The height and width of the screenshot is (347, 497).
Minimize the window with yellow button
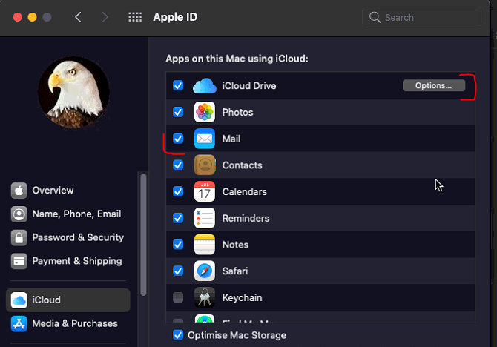click(32, 17)
